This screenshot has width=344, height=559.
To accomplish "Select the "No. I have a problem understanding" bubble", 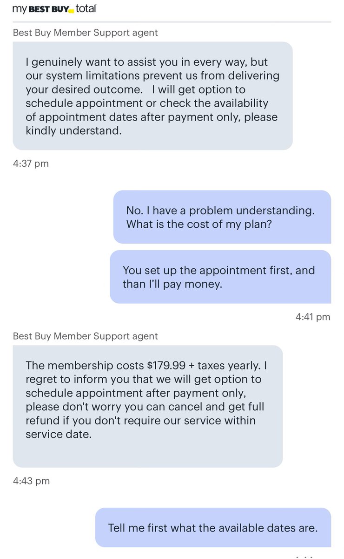I will click(222, 217).
